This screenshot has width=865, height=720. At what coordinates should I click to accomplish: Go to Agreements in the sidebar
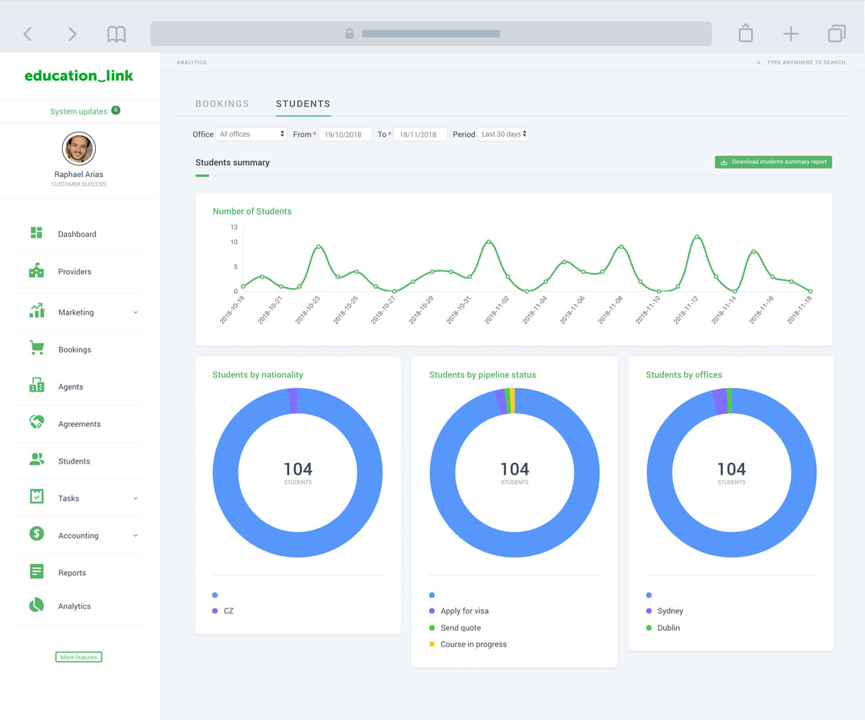tap(79, 424)
